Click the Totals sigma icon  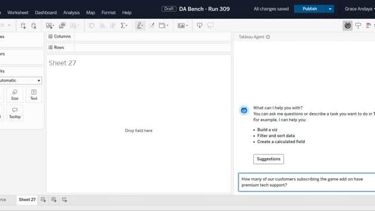tap(124, 26)
